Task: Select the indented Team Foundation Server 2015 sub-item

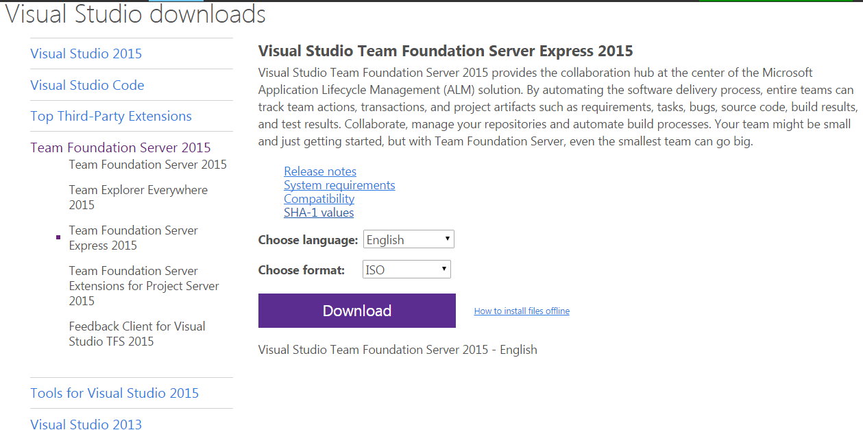Action: [147, 165]
